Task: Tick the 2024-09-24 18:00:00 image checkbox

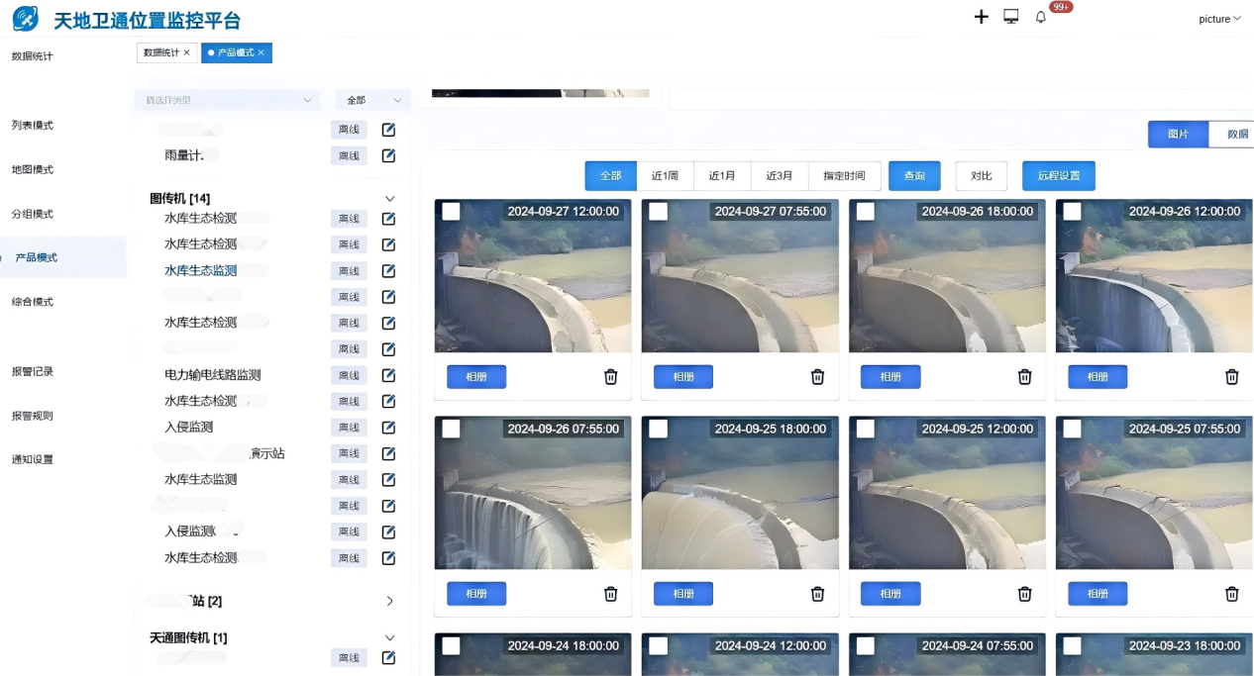Action: pos(451,645)
